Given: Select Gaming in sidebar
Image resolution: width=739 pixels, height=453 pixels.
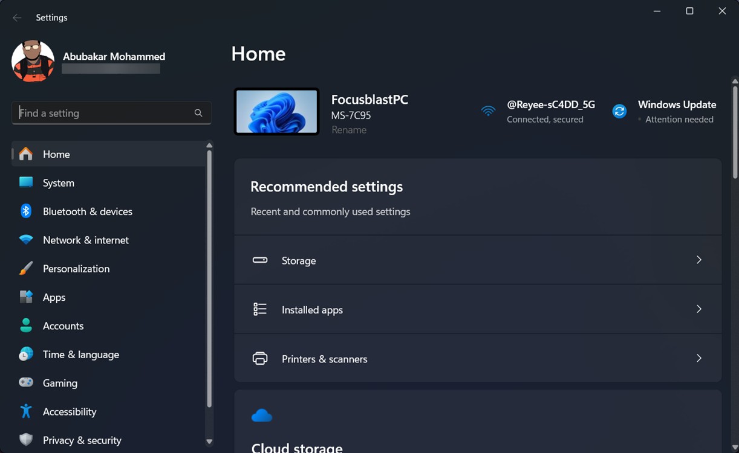Looking at the screenshot, I should (108, 383).
